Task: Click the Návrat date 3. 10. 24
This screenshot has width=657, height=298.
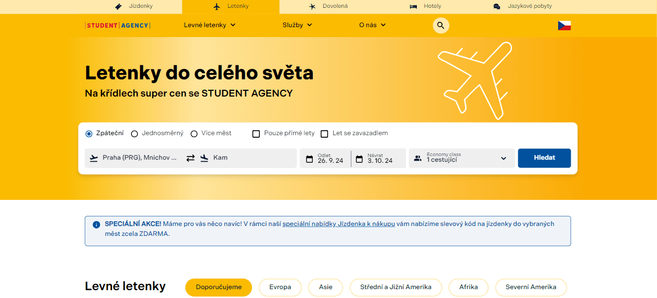Action: coord(379,158)
